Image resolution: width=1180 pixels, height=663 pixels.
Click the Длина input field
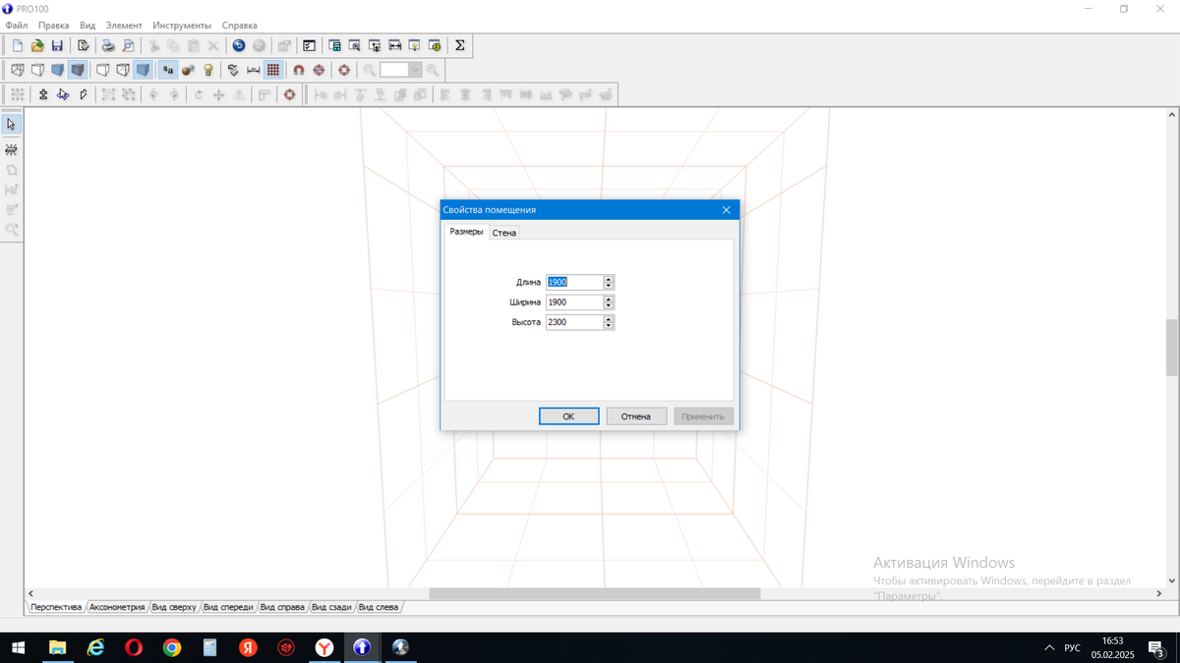pyautogui.click(x=574, y=282)
